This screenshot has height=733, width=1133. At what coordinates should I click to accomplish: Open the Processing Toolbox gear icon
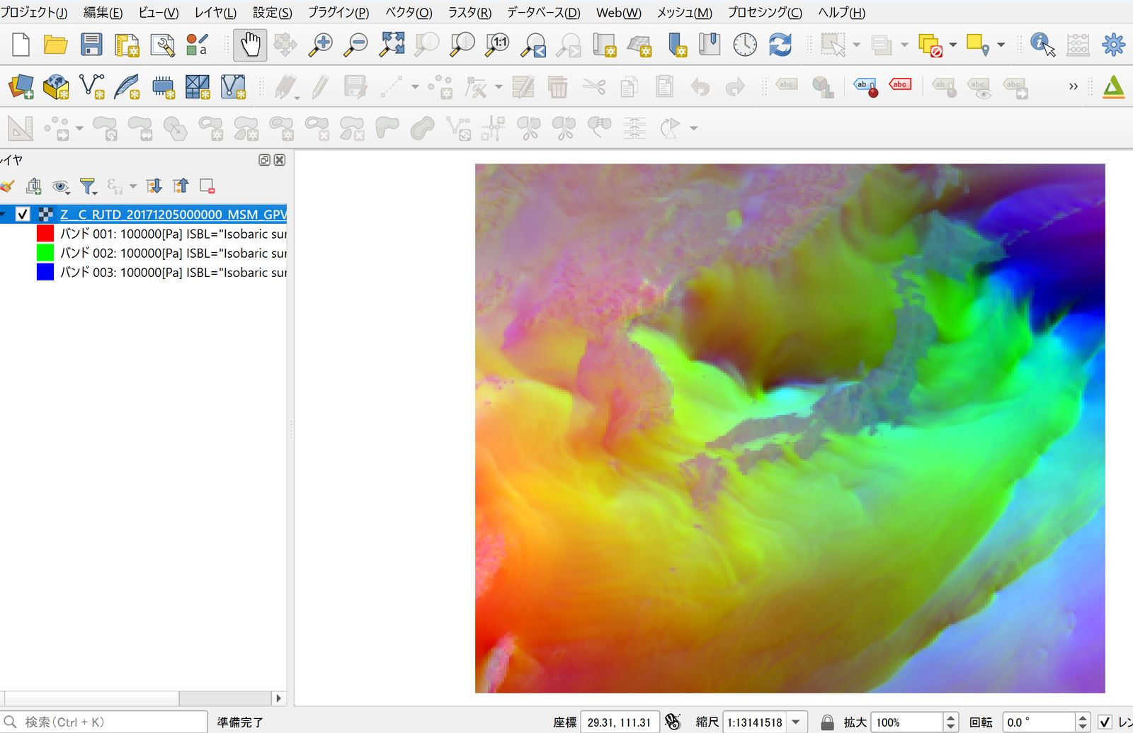[1113, 45]
